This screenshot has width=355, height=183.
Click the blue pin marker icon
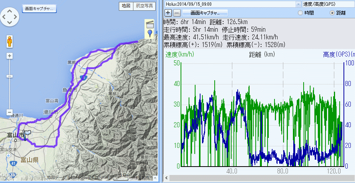(150, 34)
